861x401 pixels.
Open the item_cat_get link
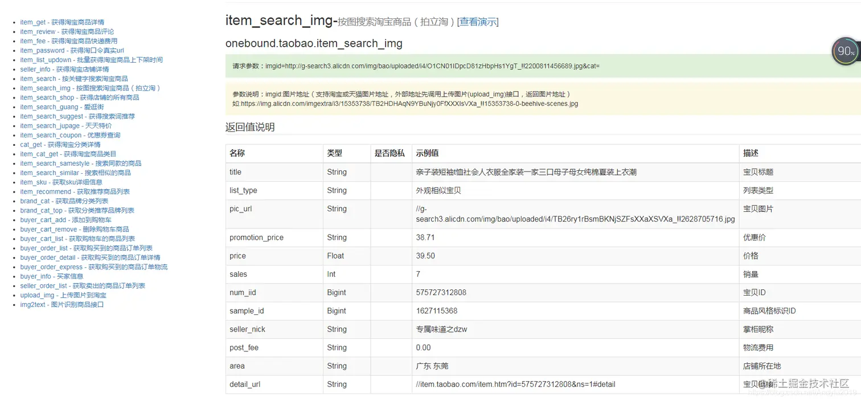(68, 154)
